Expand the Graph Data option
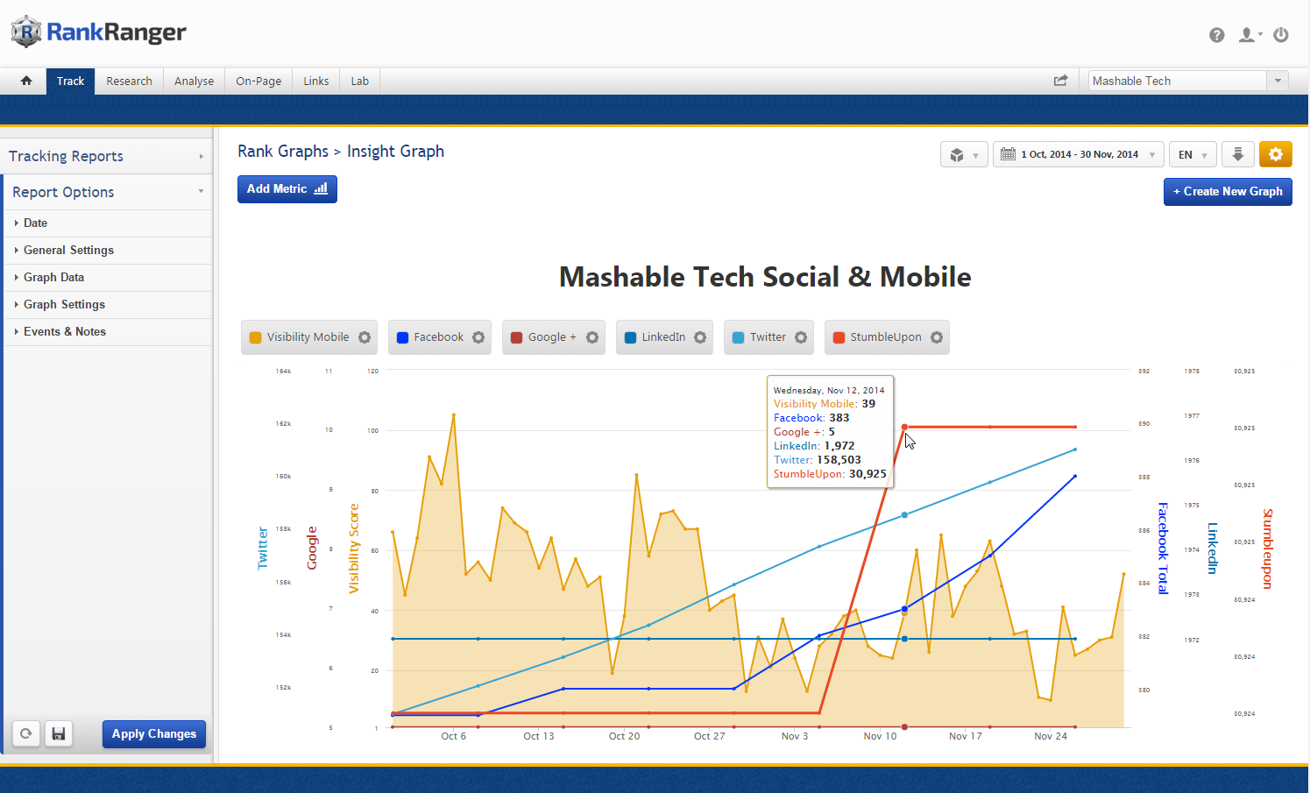Image resolution: width=1310 pixels, height=793 pixels. [108, 278]
